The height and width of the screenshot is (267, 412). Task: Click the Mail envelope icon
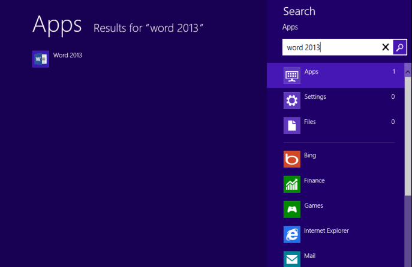click(291, 259)
